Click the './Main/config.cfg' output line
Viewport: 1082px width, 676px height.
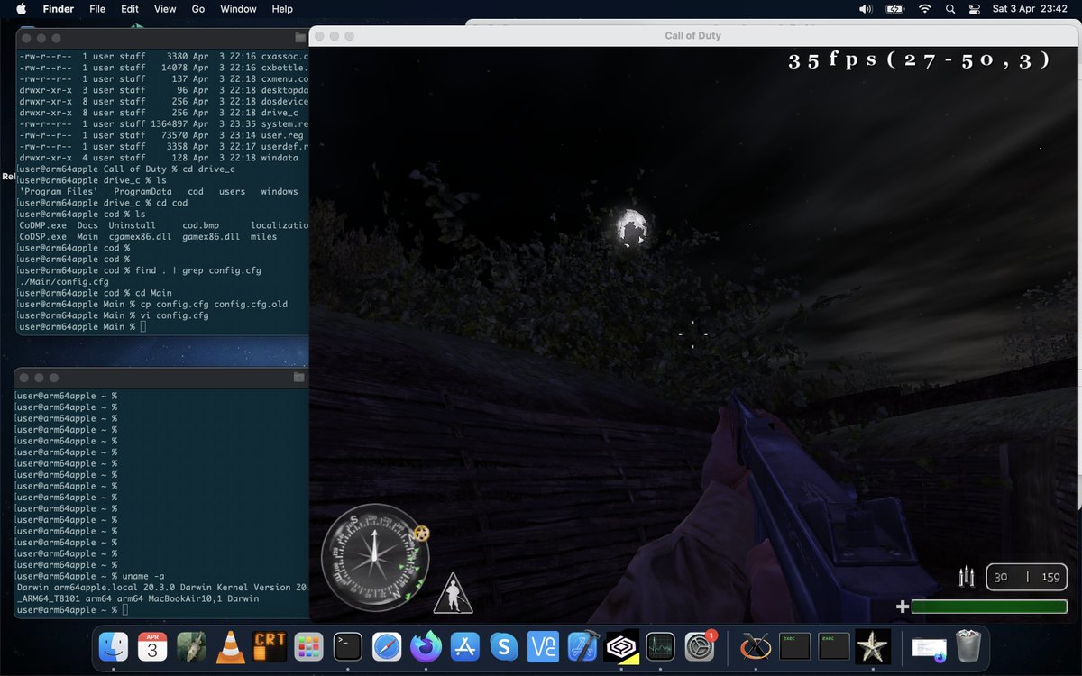[x=63, y=281]
